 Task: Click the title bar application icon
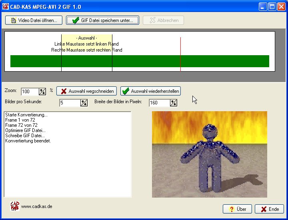(6, 6)
